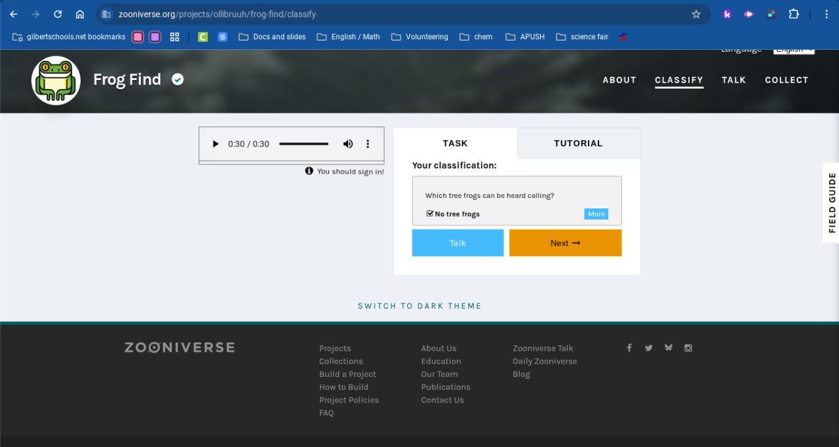
Task: Uncheck the No tree frogs checkbox
Action: [x=430, y=214]
